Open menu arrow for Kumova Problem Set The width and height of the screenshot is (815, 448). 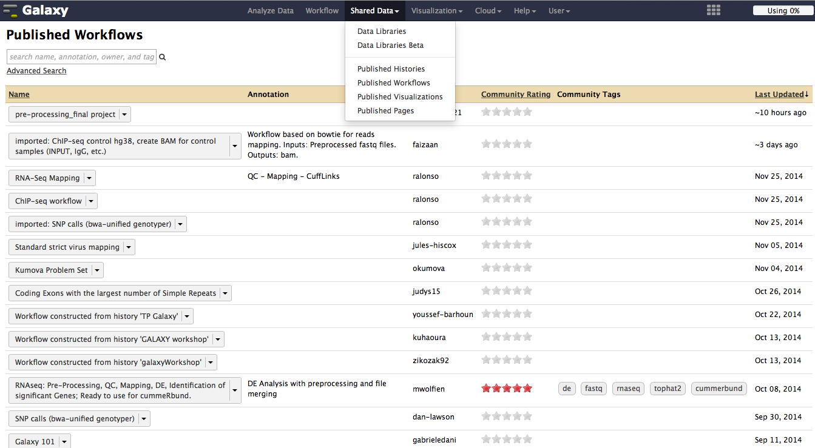(x=97, y=270)
